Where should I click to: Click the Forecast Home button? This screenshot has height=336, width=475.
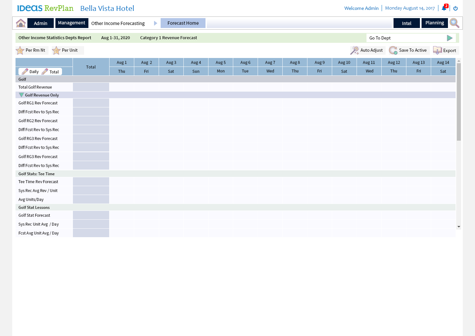pos(183,23)
